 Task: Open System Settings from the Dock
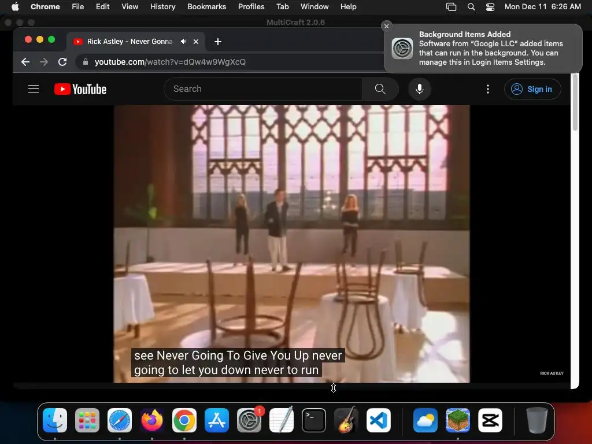coord(249,420)
